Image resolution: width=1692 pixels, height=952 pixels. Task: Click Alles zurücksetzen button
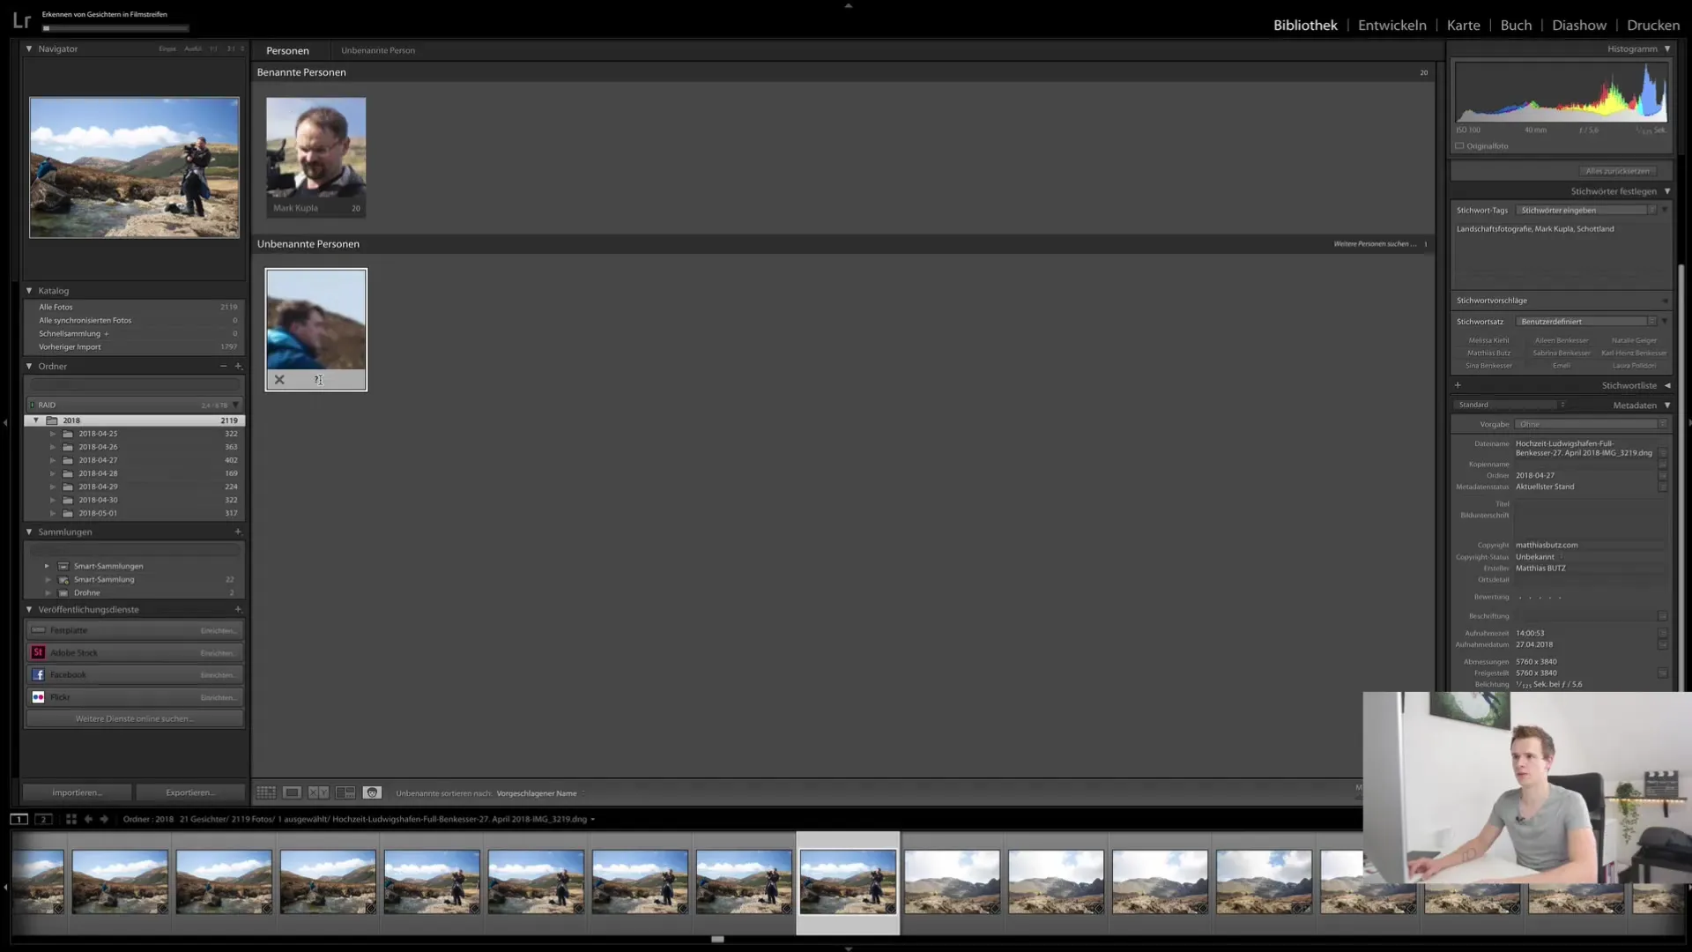1617,171
